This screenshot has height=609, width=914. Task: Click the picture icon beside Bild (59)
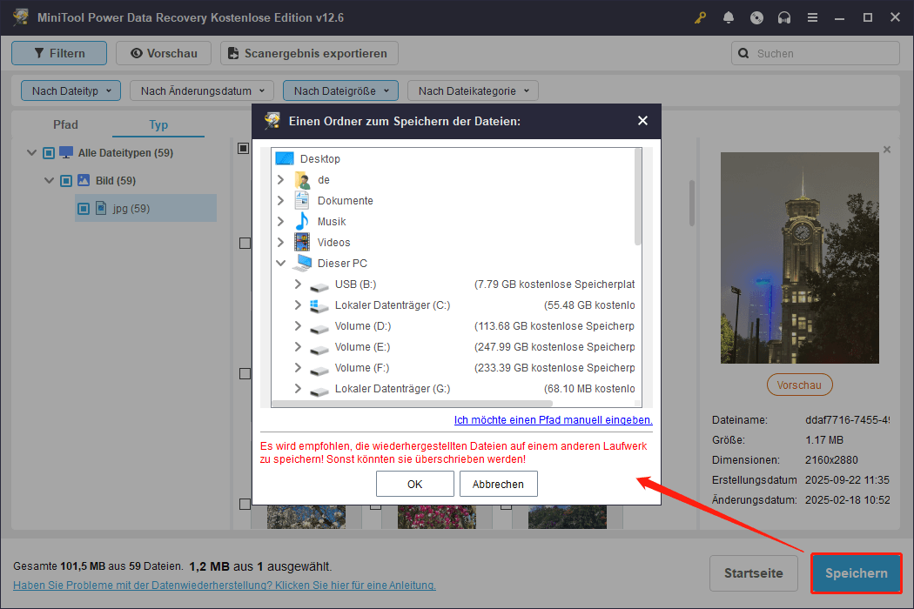pyautogui.click(x=84, y=180)
